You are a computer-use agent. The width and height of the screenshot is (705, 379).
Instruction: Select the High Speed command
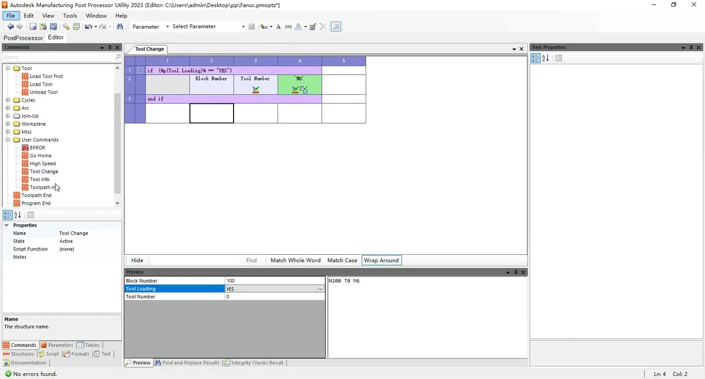click(x=43, y=164)
